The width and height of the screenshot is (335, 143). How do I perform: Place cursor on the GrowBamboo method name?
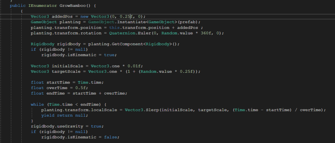tap(73, 6)
